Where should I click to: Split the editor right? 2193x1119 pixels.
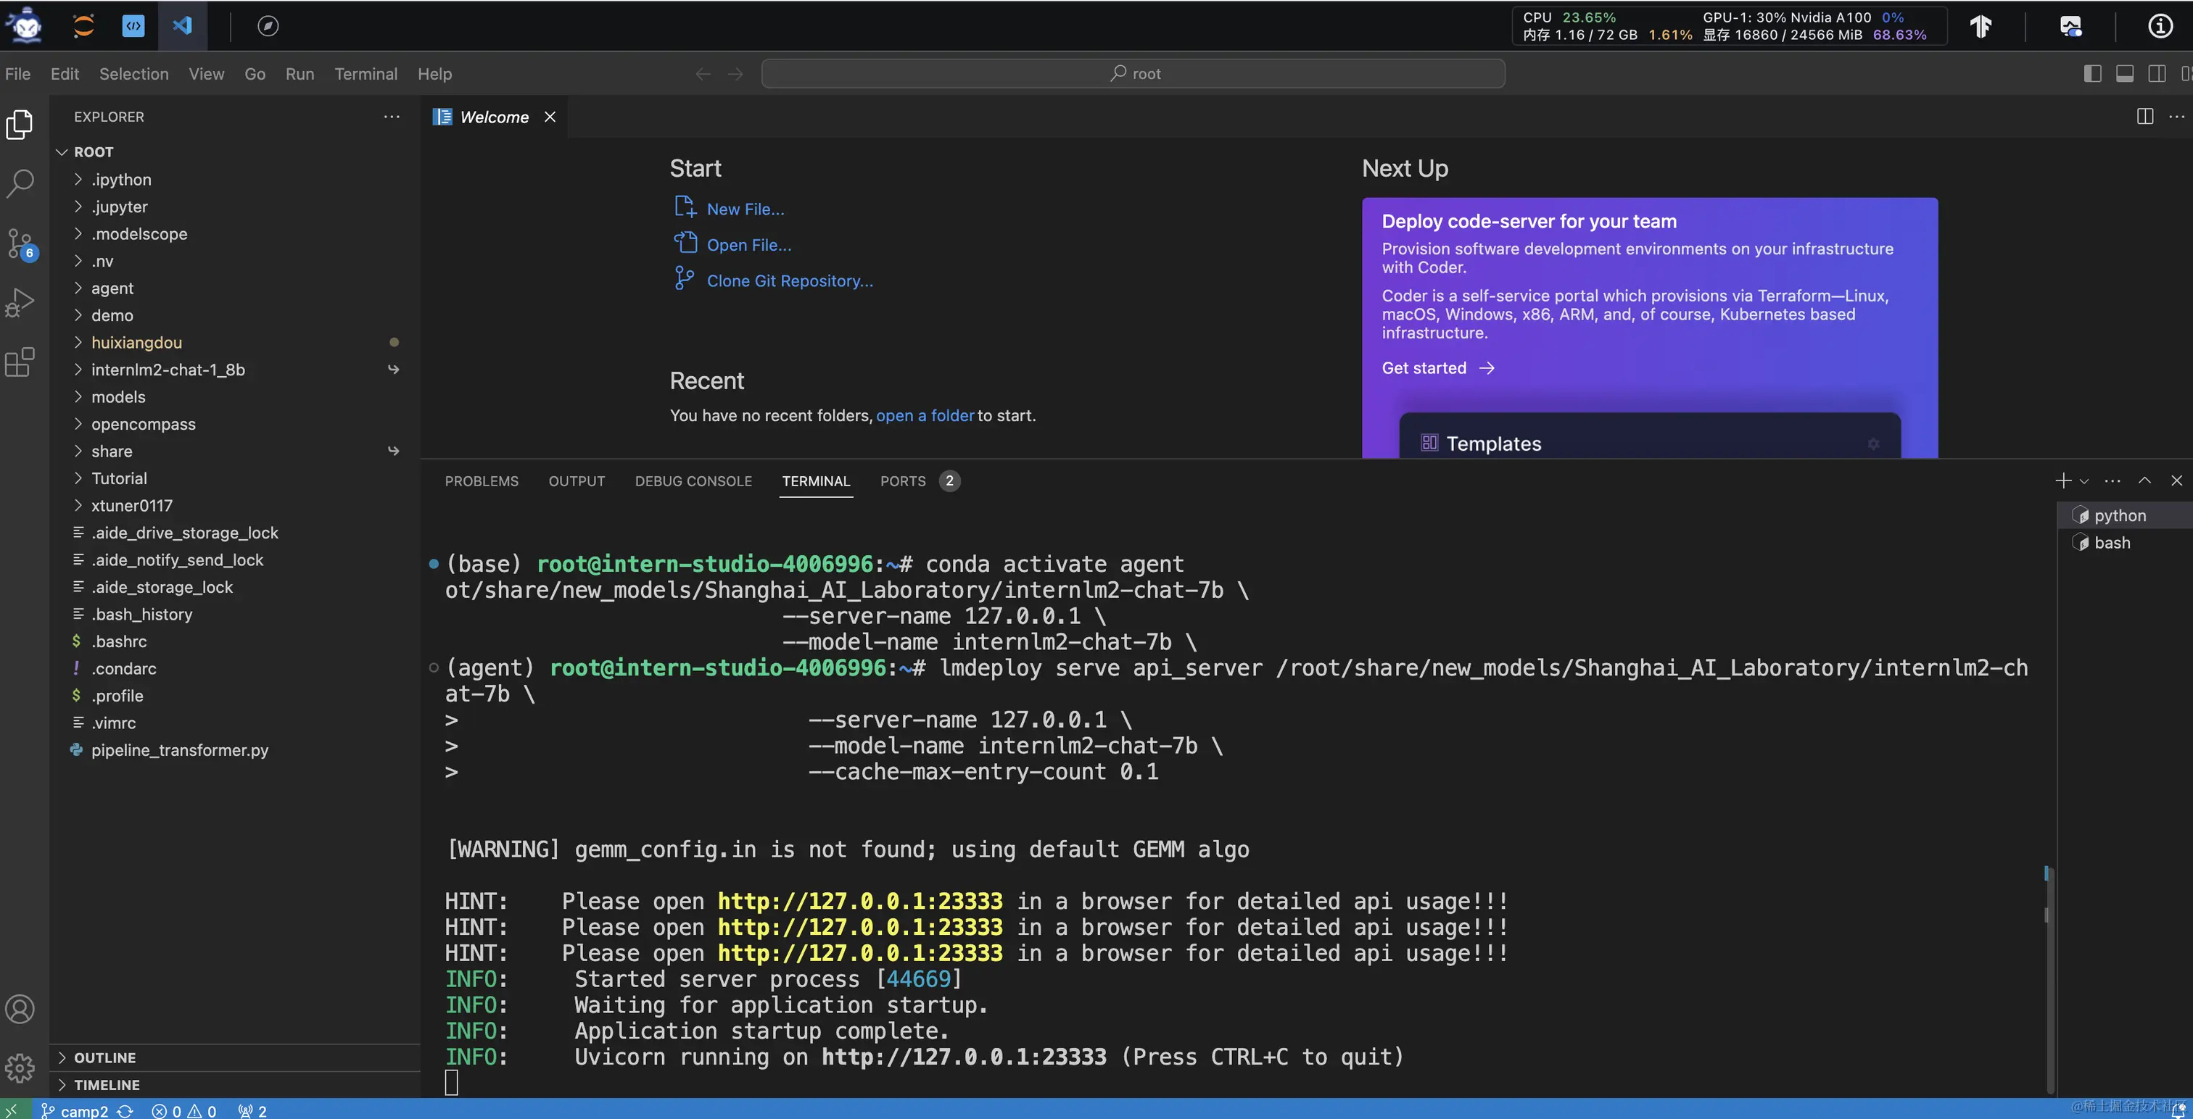pyautogui.click(x=2145, y=117)
